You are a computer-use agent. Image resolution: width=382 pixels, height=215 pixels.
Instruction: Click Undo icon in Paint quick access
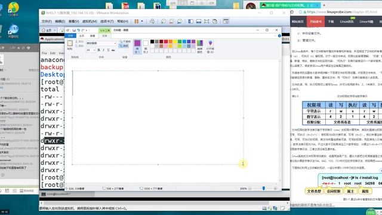point(78,30)
